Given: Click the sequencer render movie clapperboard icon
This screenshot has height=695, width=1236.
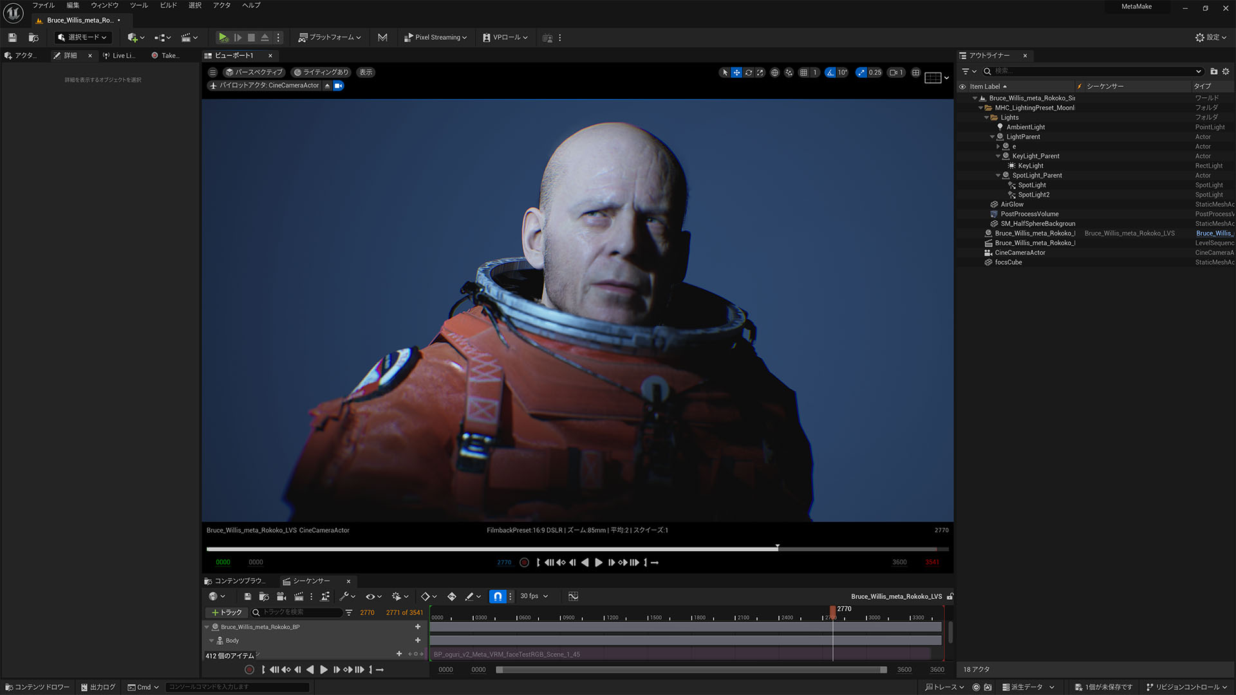Looking at the screenshot, I should (x=299, y=597).
